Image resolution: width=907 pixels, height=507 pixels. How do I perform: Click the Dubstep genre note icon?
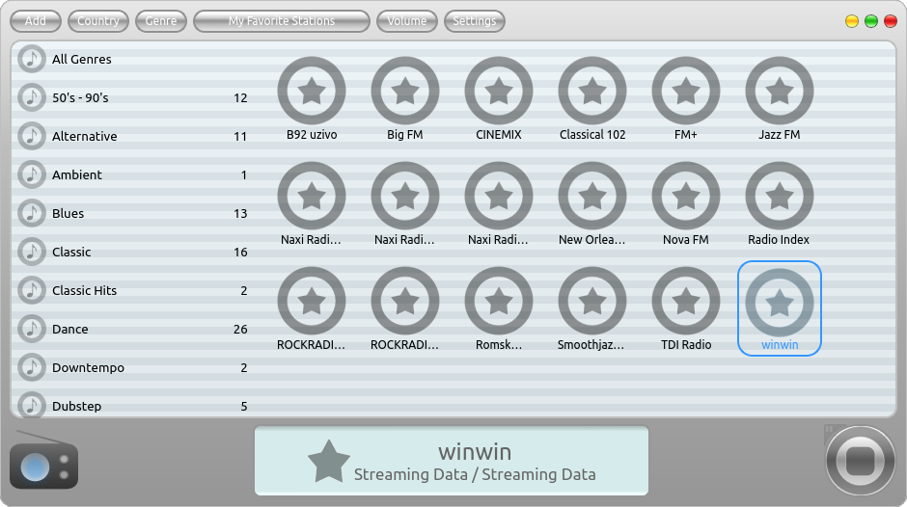(31, 405)
